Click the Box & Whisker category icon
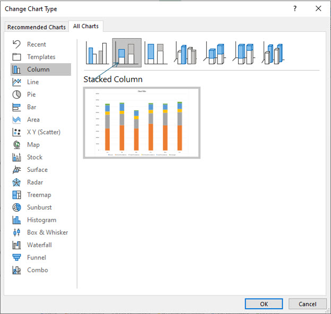The height and width of the screenshot is (314, 331). point(16,232)
